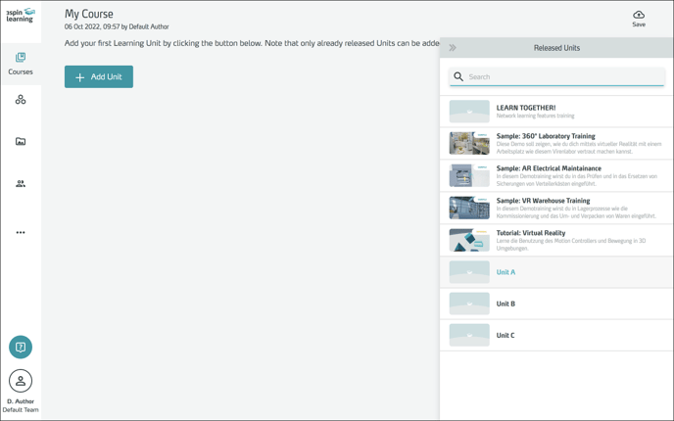The image size is (674, 421).
Task: Select Unit C in released units
Action: pyautogui.click(x=555, y=335)
